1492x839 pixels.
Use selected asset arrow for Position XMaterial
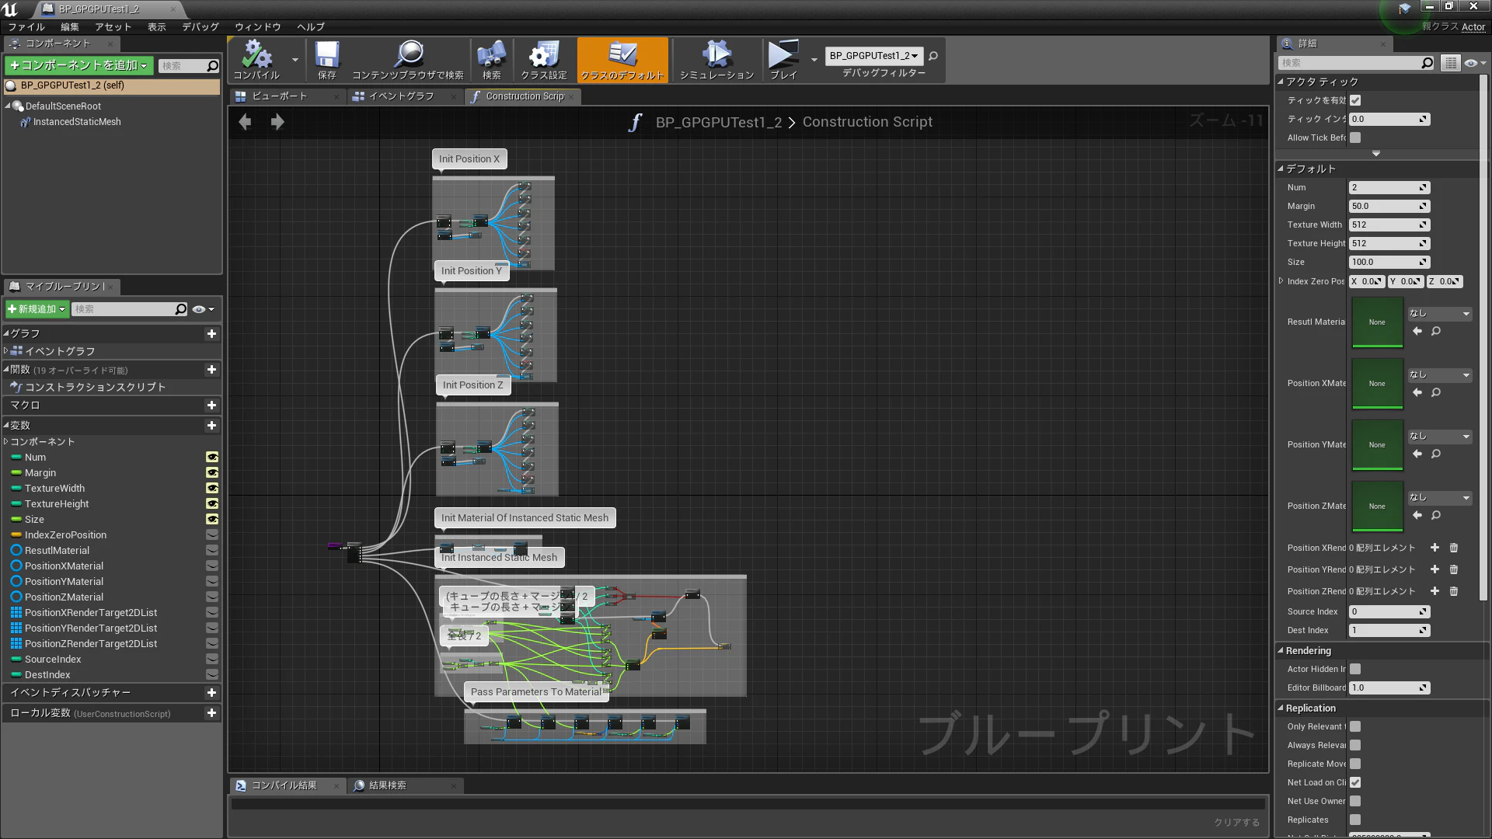click(x=1417, y=392)
